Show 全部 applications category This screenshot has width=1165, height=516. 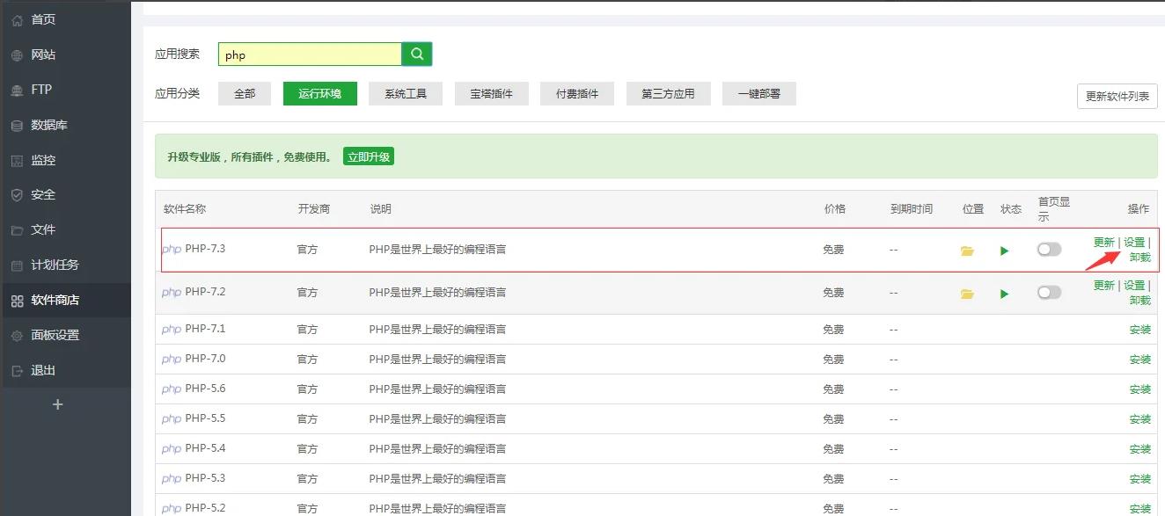pos(245,93)
